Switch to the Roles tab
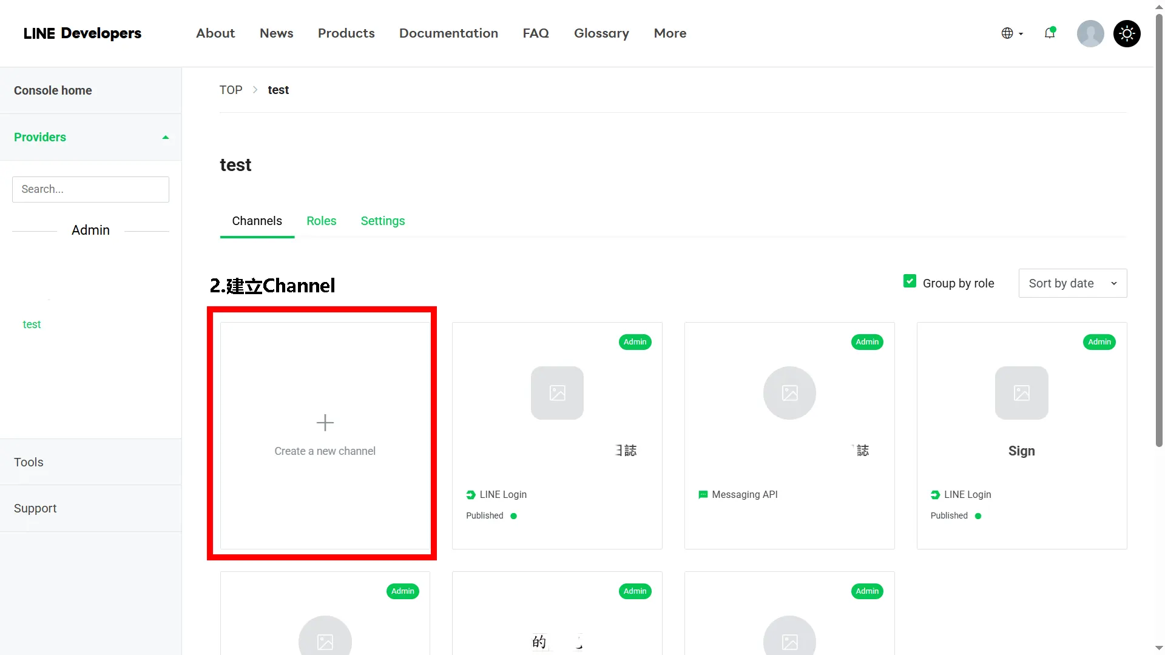Screen dimensions: 1165x655 321,221
